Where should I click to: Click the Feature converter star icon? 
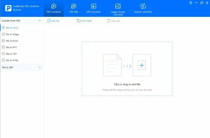143,6
